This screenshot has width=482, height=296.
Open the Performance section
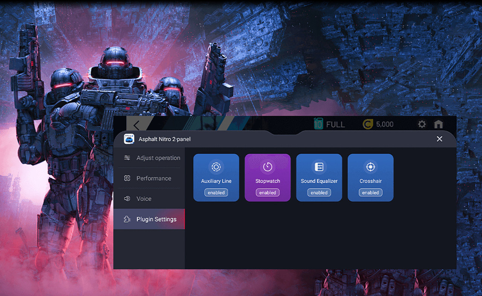(x=149, y=178)
